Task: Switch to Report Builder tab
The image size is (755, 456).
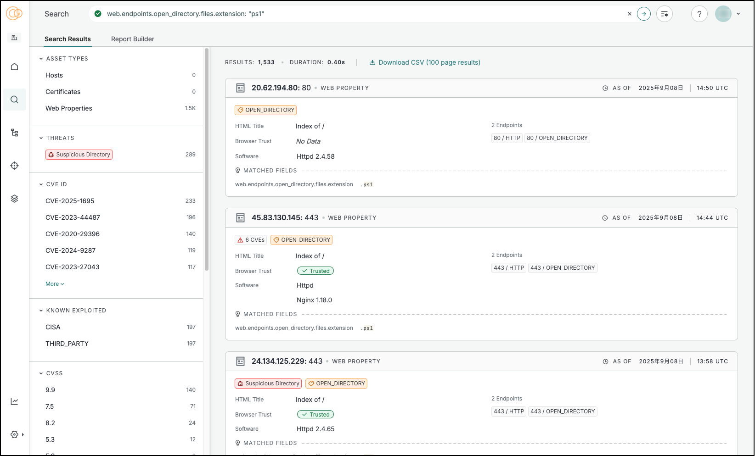Action: (x=133, y=39)
